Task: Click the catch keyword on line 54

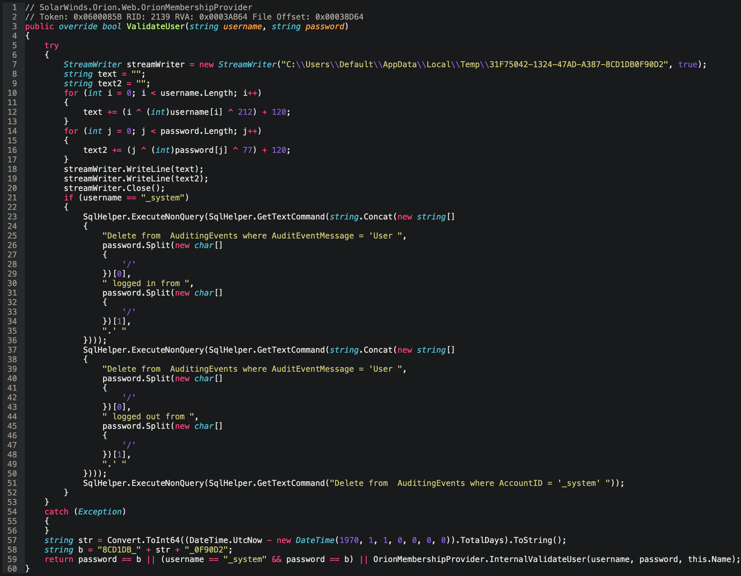Action: click(56, 512)
